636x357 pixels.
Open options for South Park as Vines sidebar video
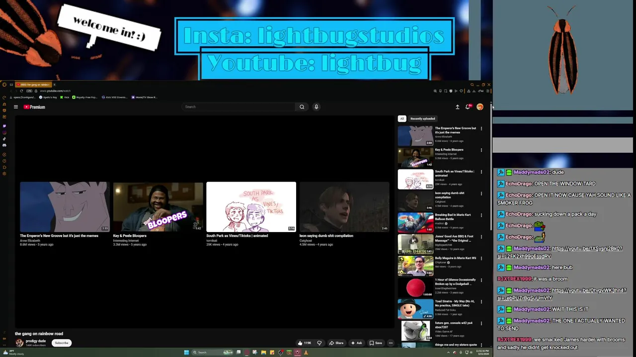point(481,172)
